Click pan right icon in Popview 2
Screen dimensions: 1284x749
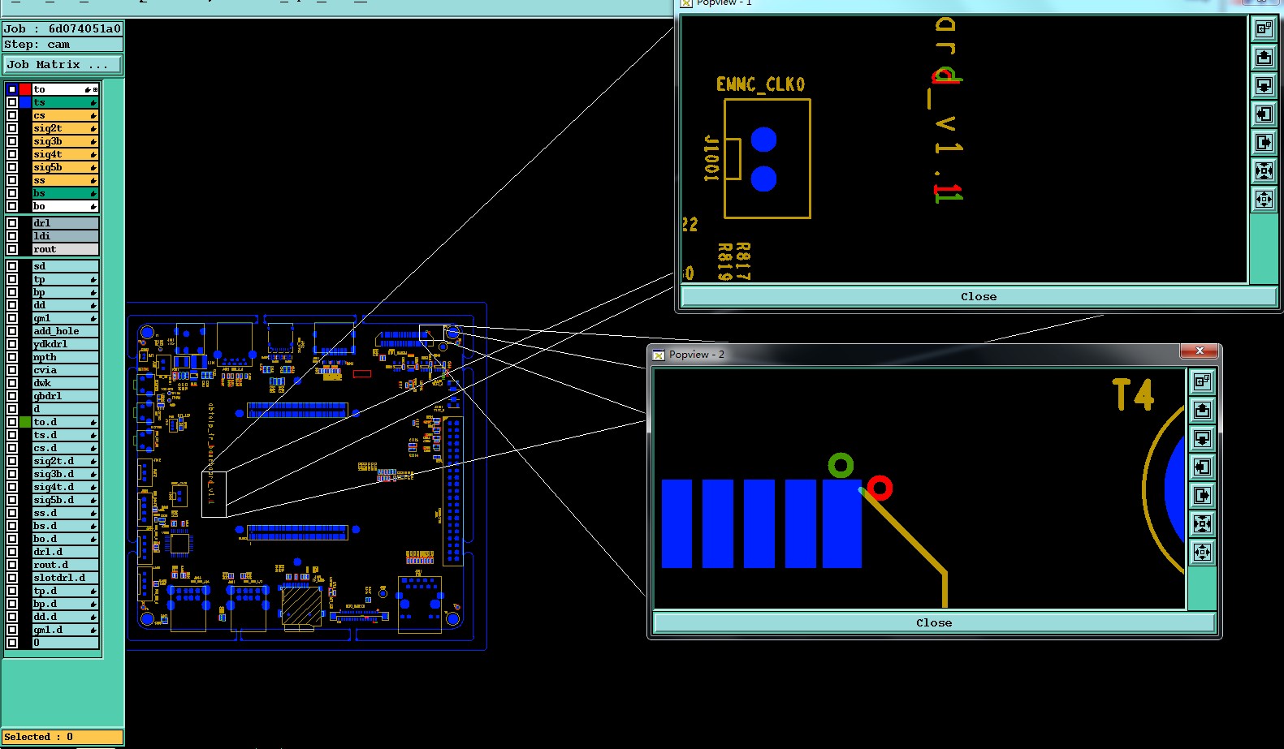(x=1202, y=495)
